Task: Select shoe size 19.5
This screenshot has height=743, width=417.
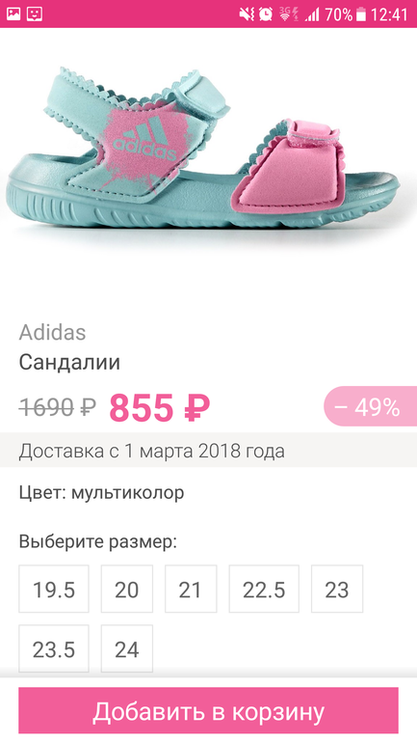Action: point(54,589)
